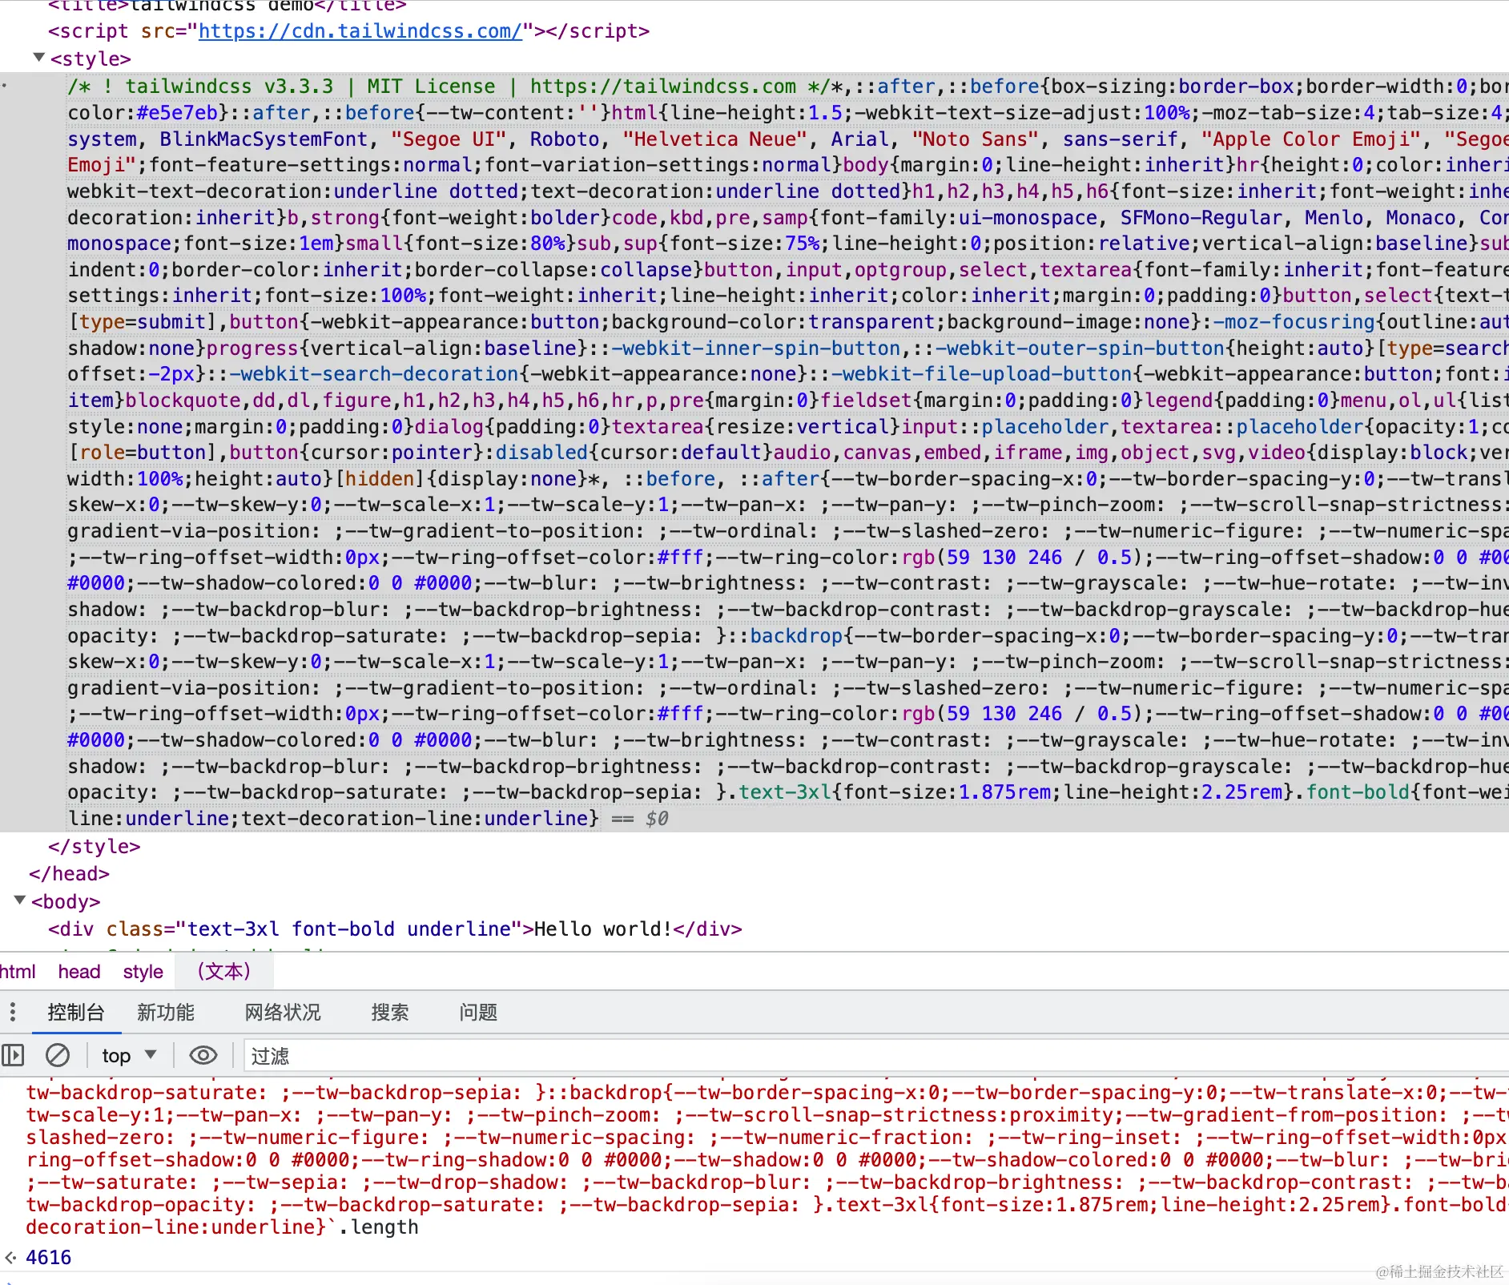Viewport: 1509px width, 1285px height.
Task: Click the tailwindcss v3.3.3 license comment text
Action: (449, 87)
